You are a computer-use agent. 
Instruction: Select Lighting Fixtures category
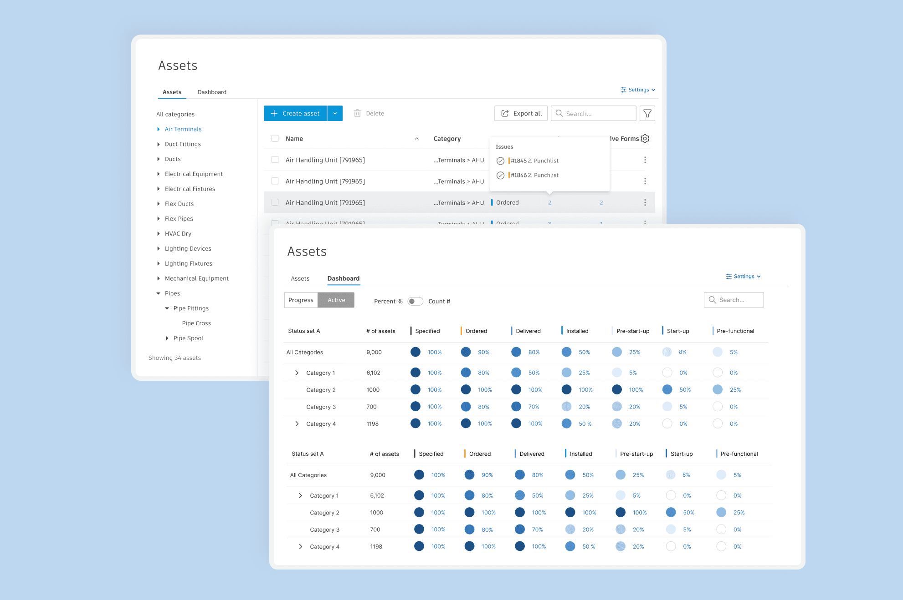click(x=188, y=263)
